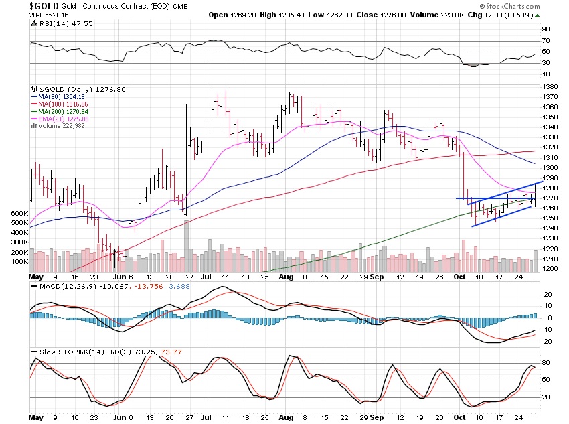Click the green up-arrow change indicator

(x=537, y=15)
